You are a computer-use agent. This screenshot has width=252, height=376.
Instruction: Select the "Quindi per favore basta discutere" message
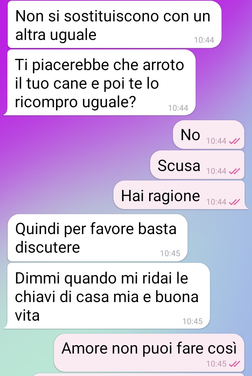coord(98,238)
